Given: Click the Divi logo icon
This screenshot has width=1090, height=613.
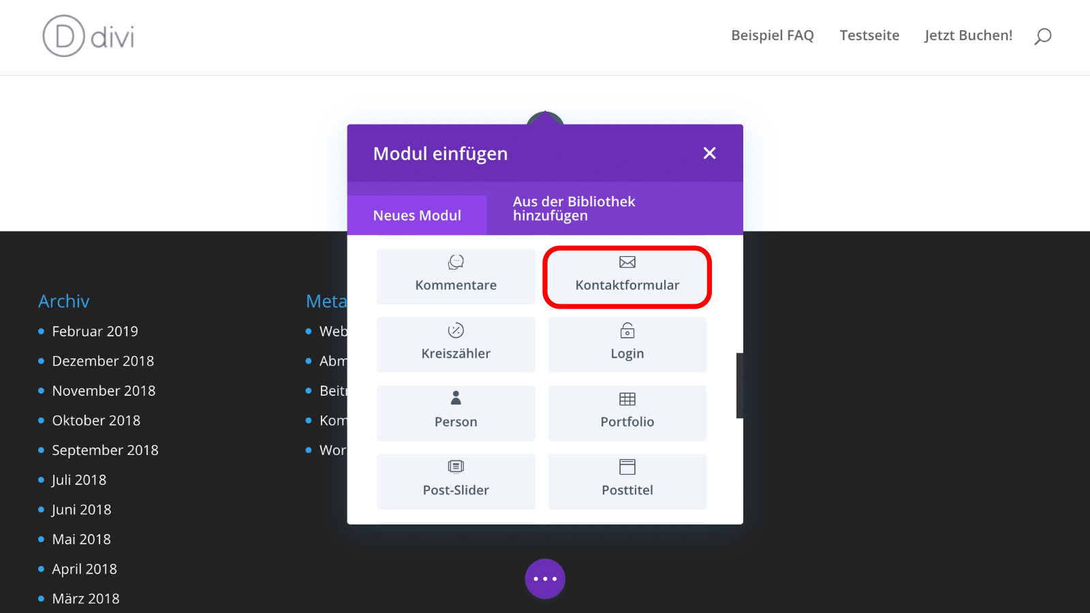Looking at the screenshot, I should (65, 36).
